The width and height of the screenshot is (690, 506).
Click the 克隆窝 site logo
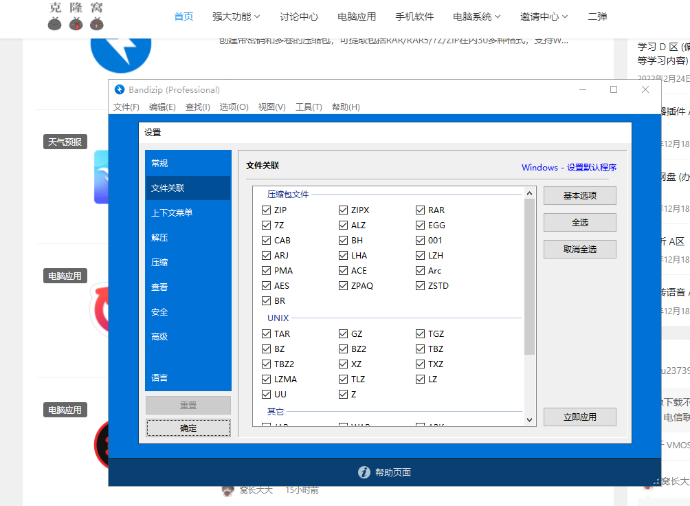coord(76,16)
